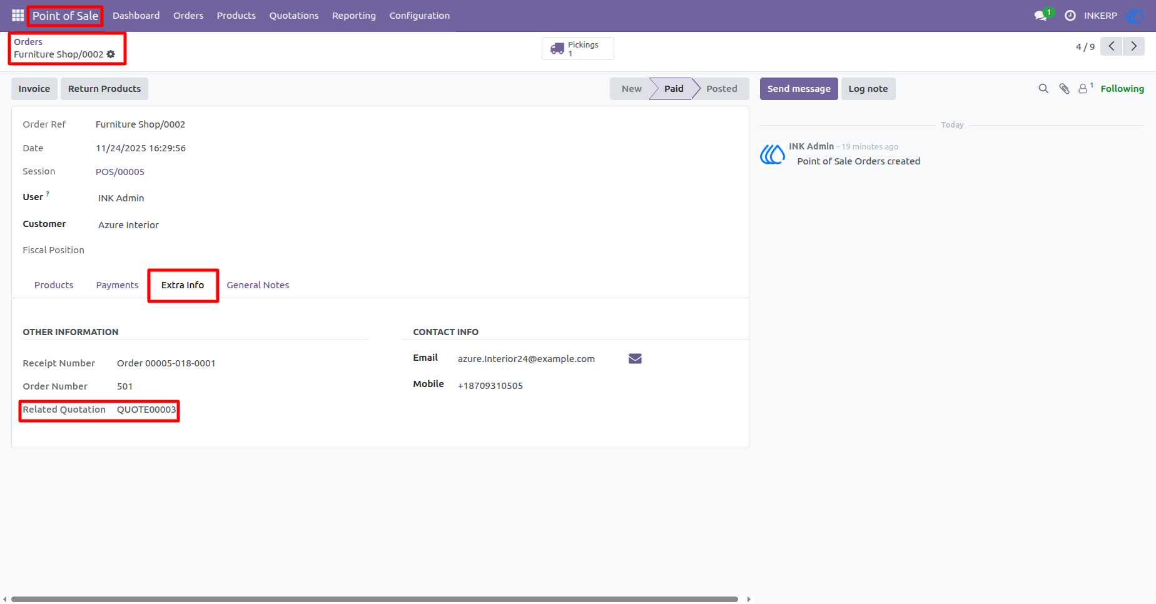This screenshot has width=1156, height=604.
Task: Click the INKERP user avatar logo
Action: click(x=1135, y=16)
